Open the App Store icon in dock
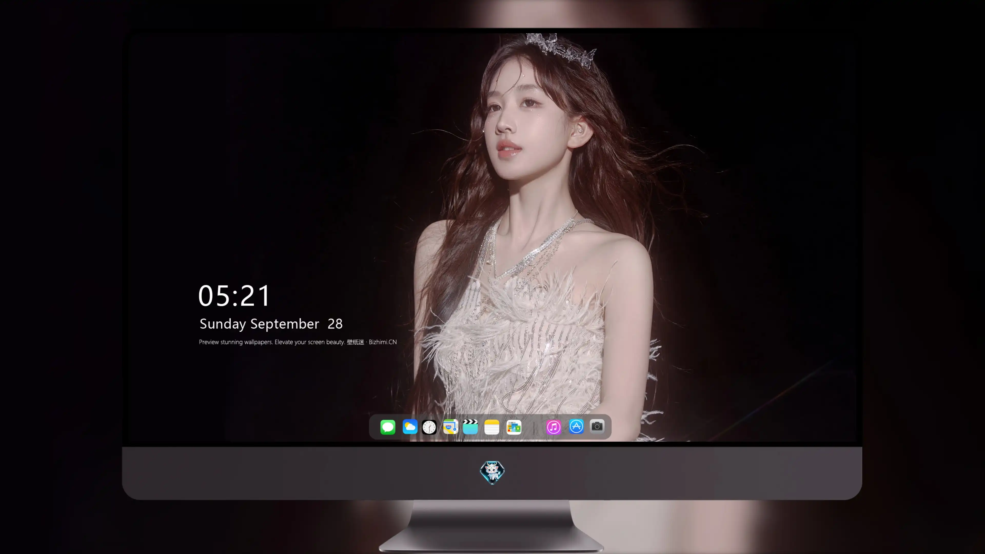The width and height of the screenshot is (985, 554). click(576, 426)
